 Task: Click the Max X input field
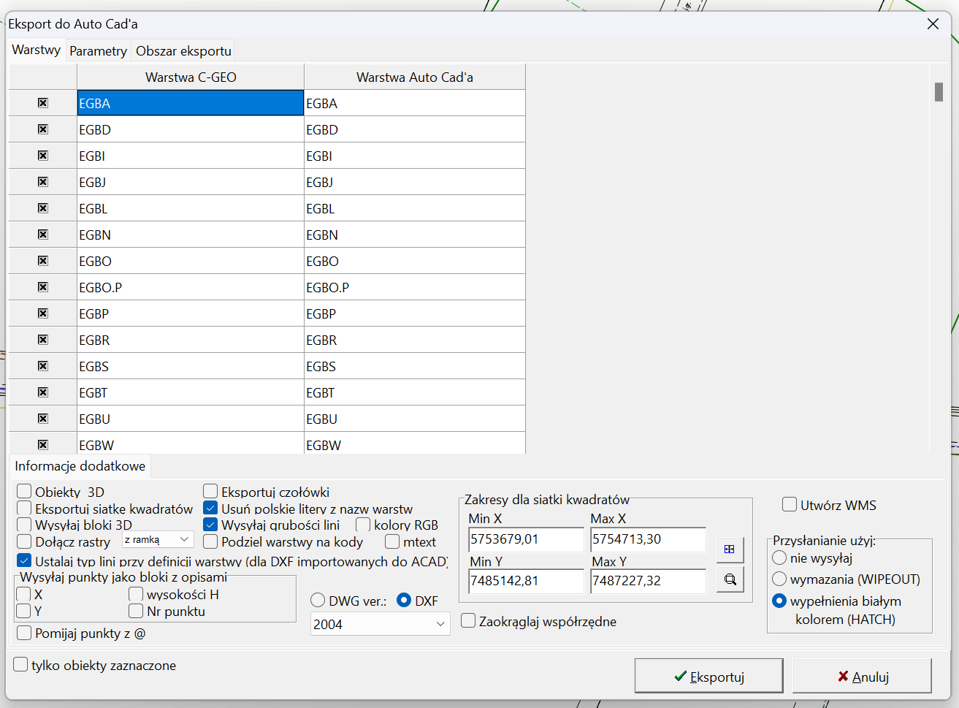pyautogui.click(x=648, y=539)
